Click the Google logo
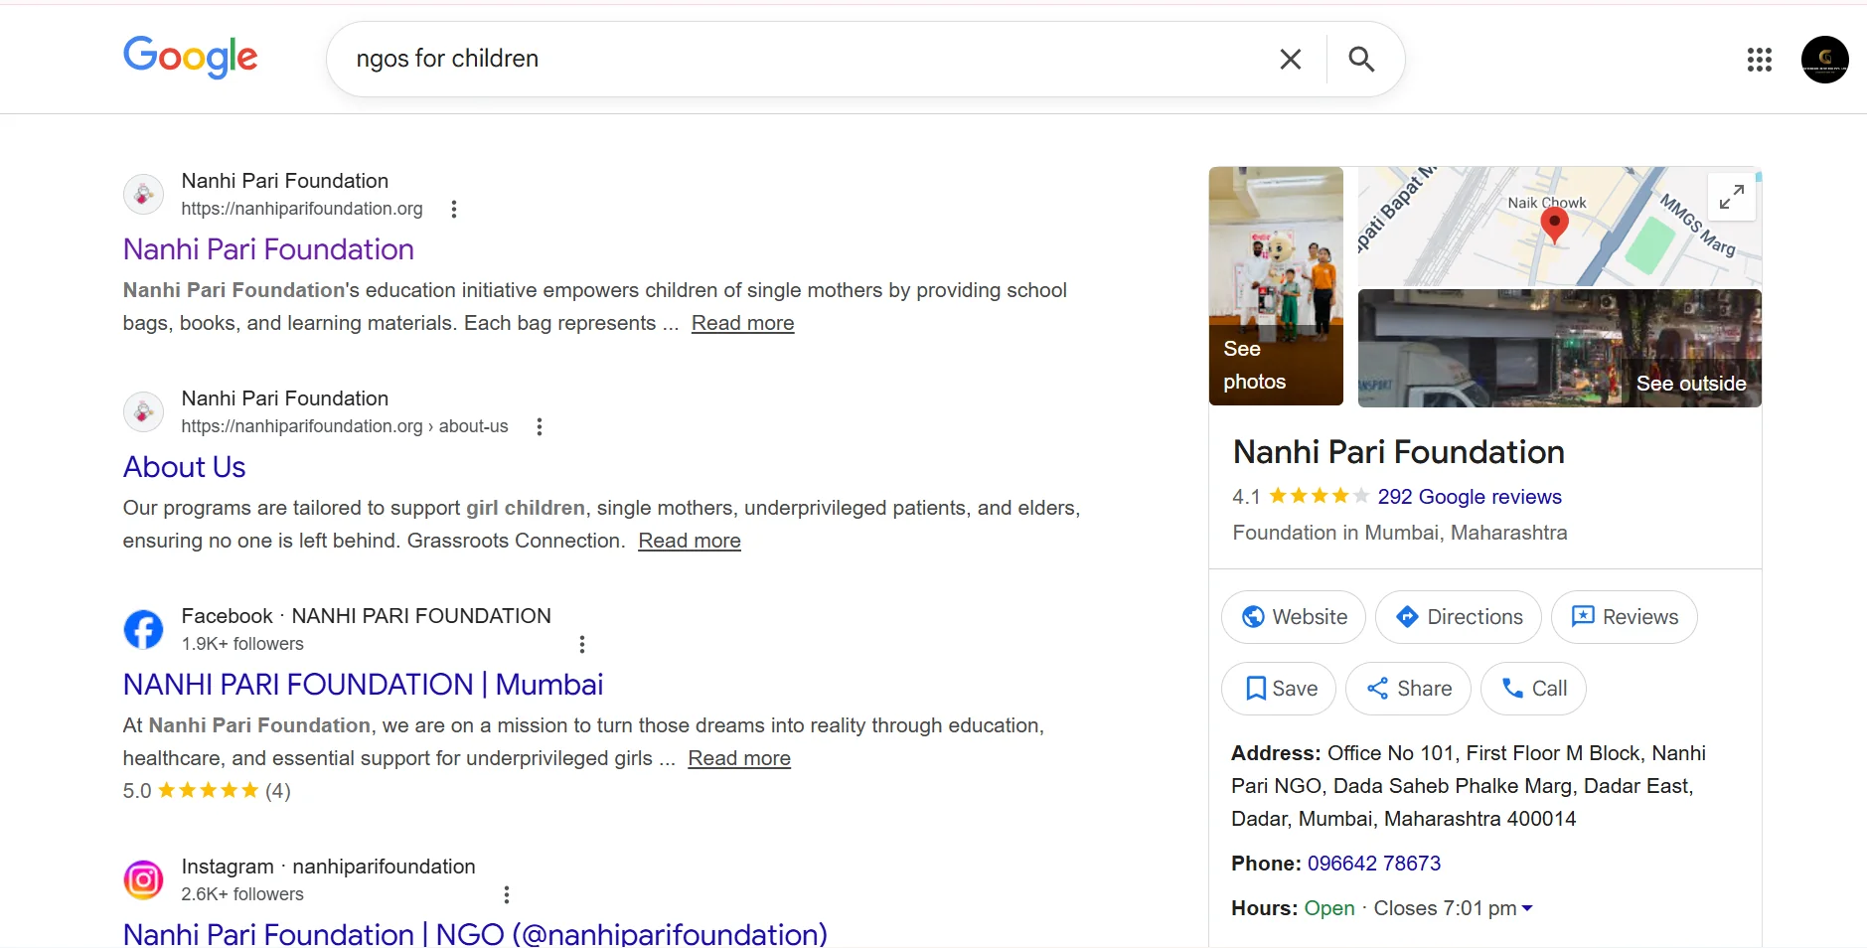Image resolution: width=1867 pixels, height=948 pixels. 190,58
